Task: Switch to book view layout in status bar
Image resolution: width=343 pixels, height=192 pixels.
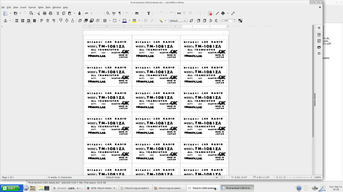Action: pos(285,177)
